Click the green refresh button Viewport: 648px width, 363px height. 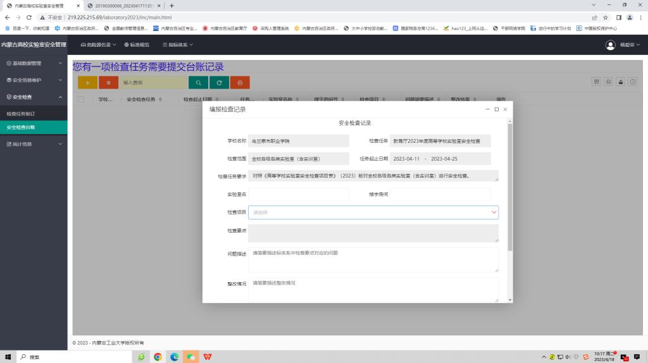click(x=219, y=82)
